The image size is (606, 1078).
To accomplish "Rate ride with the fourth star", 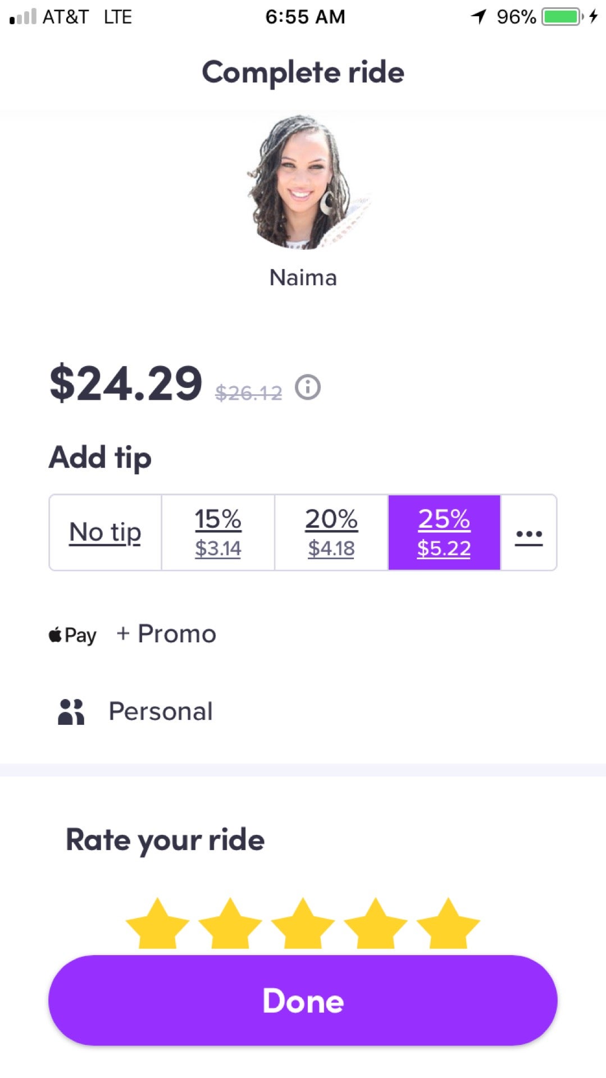I will [x=375, y=924].
